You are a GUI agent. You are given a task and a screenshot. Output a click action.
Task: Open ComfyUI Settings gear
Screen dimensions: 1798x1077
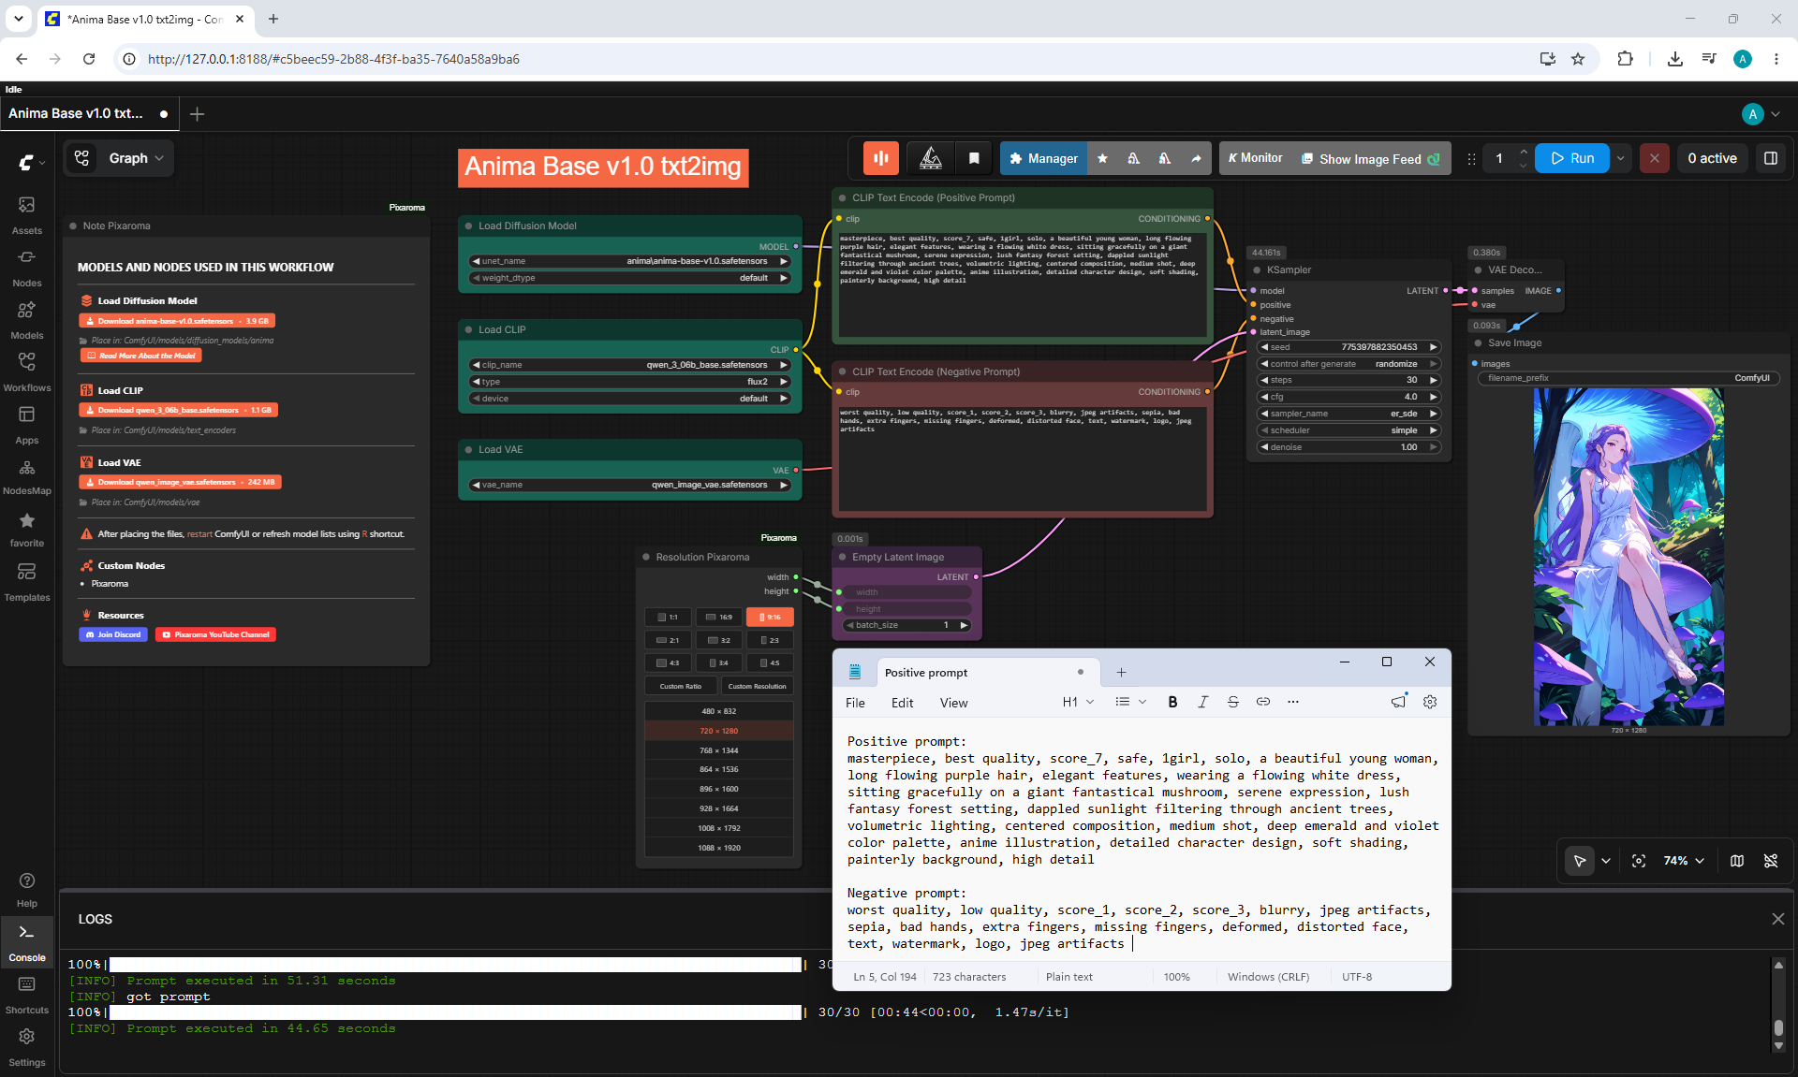pos(27,1047)
